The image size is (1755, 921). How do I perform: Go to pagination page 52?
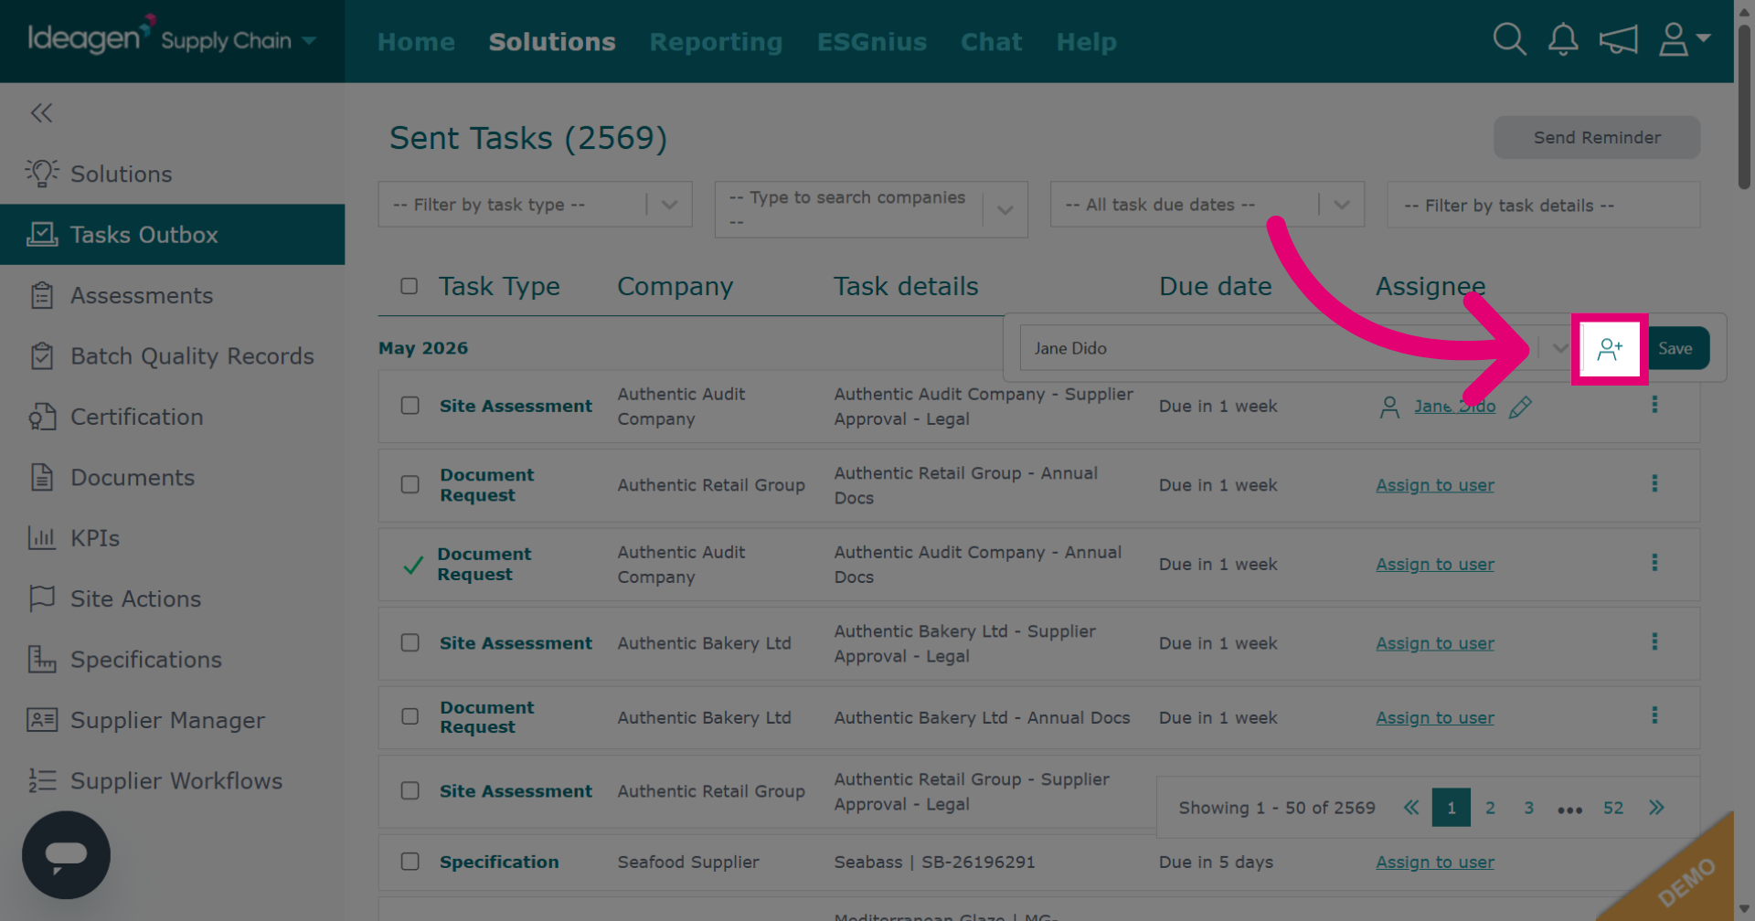coord(1613,808)
